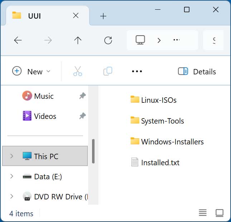231x222 pixels.
Task: Click the DVD disc icon
Action: click(x=27, y=196)
